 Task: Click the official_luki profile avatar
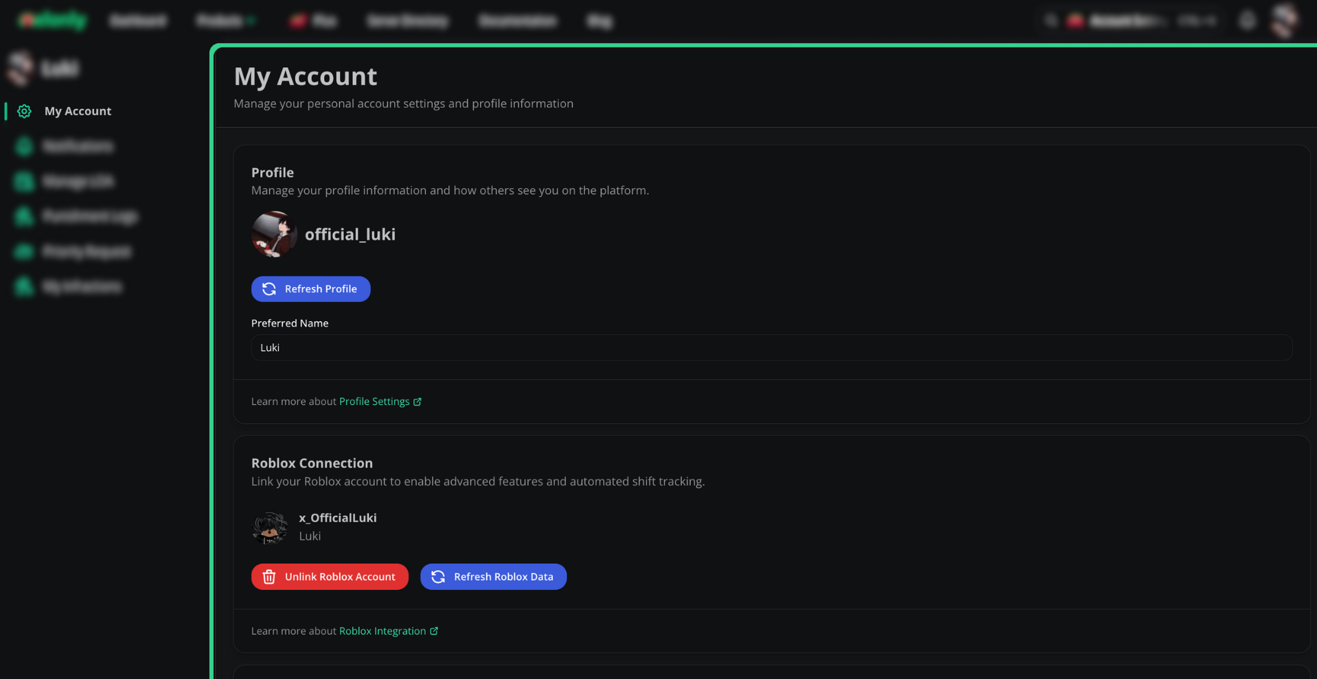point(274,234)
